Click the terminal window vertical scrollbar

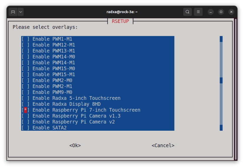click(x=236, y=89)
